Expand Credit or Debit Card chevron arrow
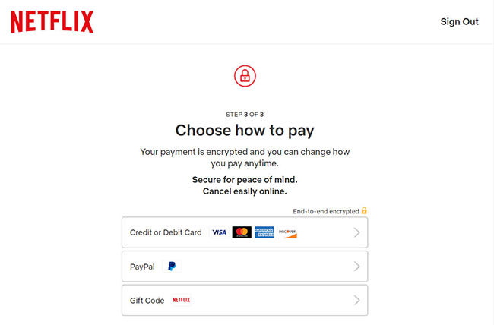 [x=356, y=232]
